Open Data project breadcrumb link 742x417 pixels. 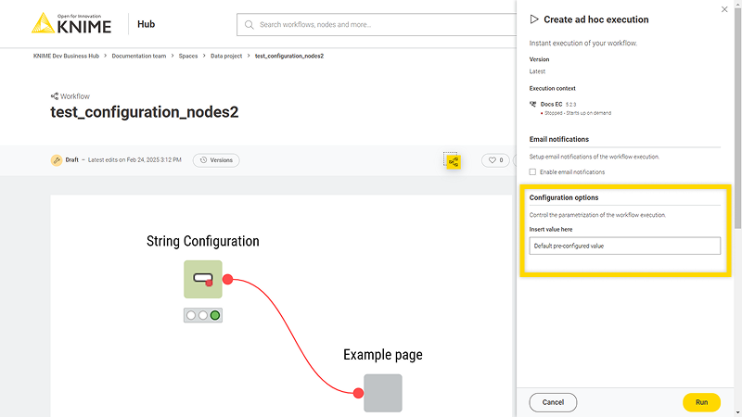(x=226, y=56)
